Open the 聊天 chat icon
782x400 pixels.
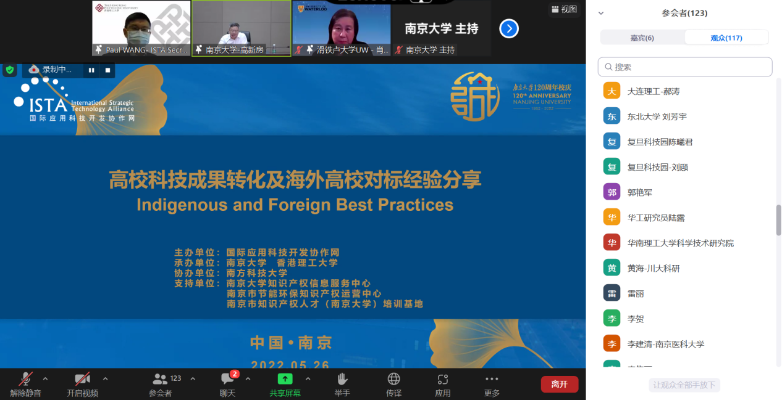227,379
